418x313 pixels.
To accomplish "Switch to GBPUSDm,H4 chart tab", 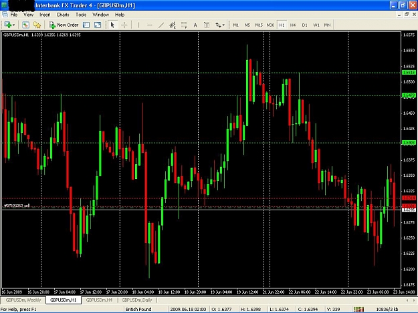I will [x=99, y=300].
